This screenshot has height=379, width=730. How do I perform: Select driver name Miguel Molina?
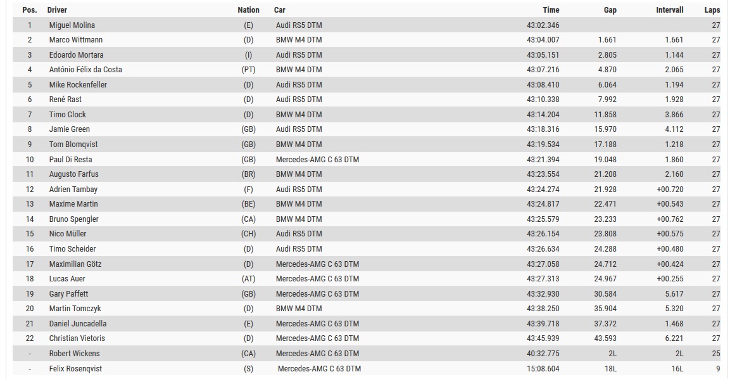[x=72, y=25]
